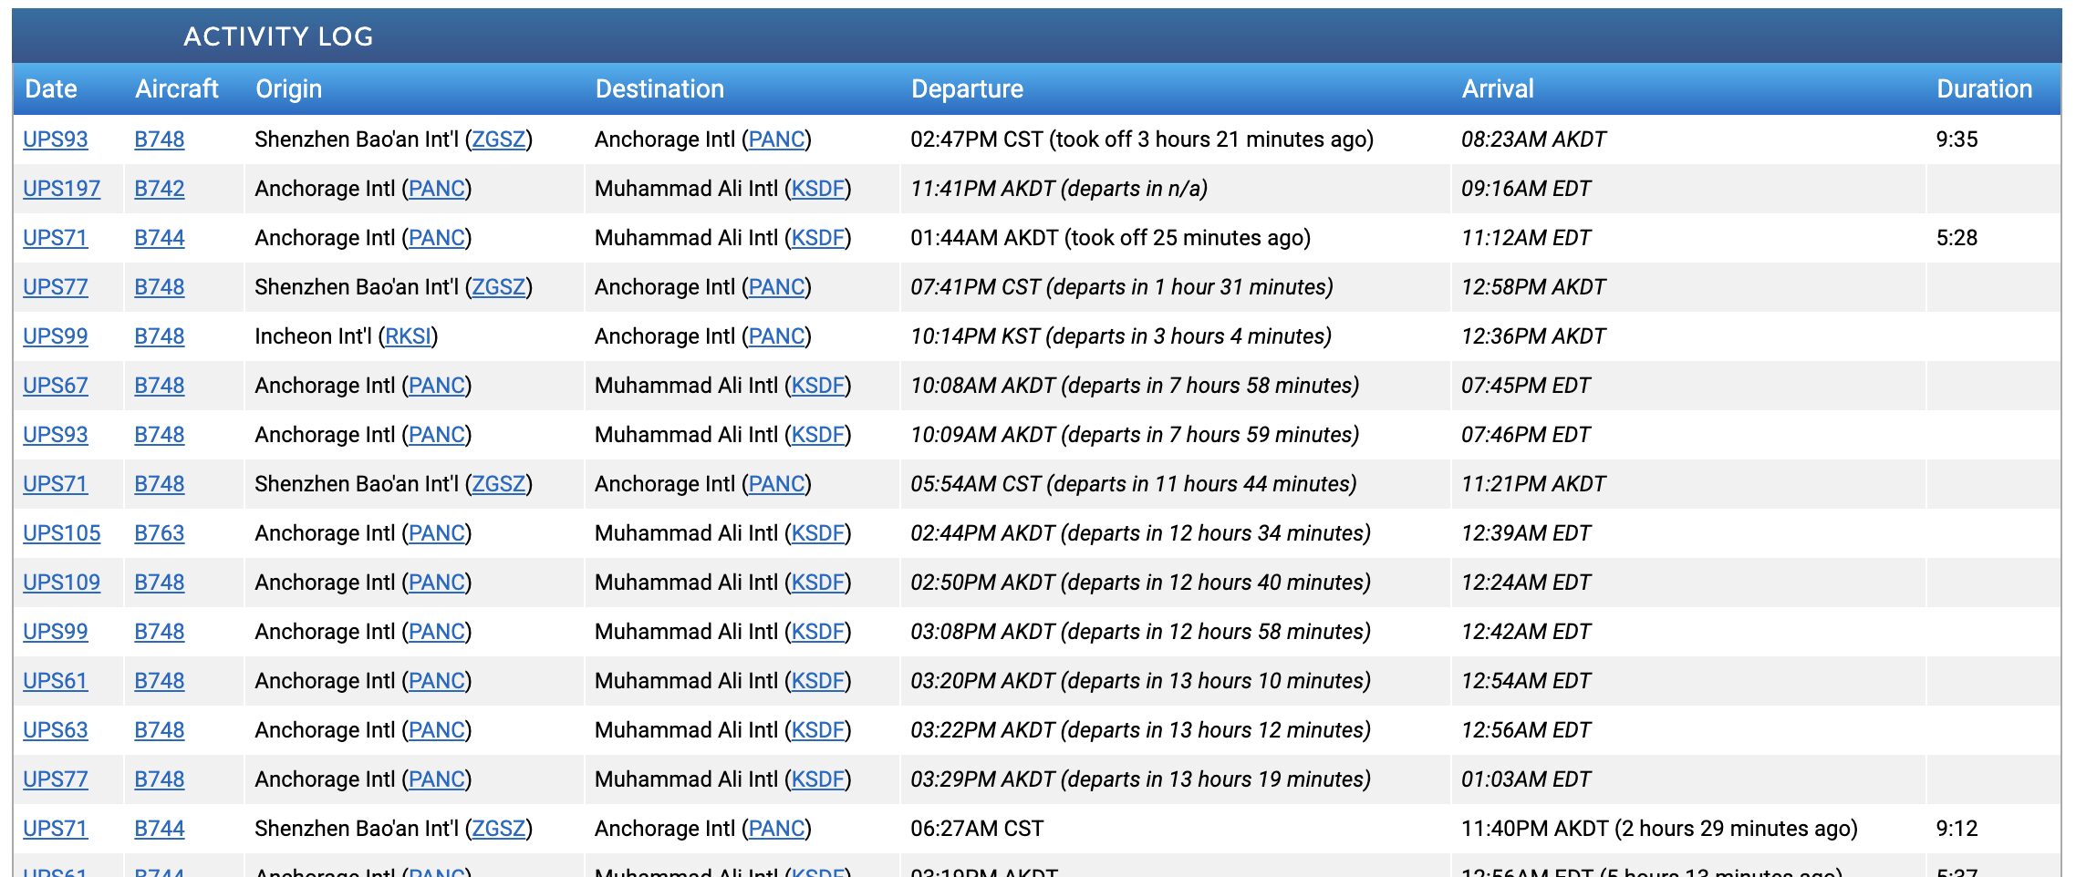Select departure text 10:14PM KST
The image size is (2076, 877).
click(x=975, y=336)
